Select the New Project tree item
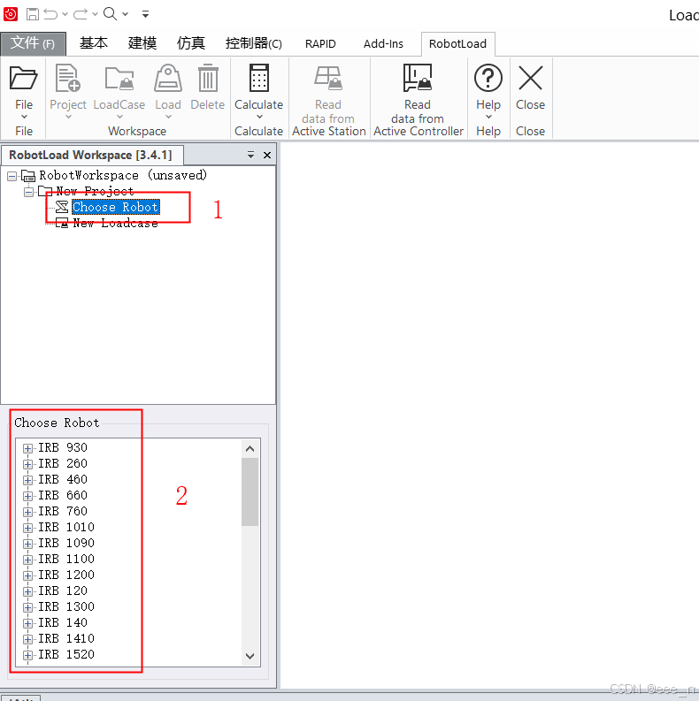699x701 pixels. pyautogui.click(x=95, y=191)
